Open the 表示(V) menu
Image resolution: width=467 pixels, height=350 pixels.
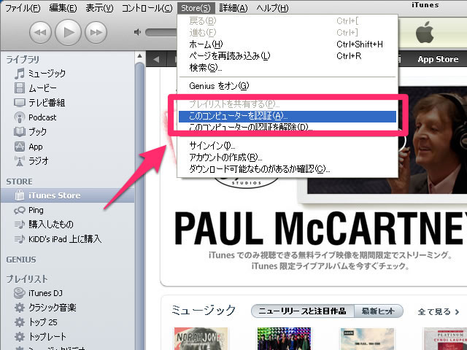point(99,8)
